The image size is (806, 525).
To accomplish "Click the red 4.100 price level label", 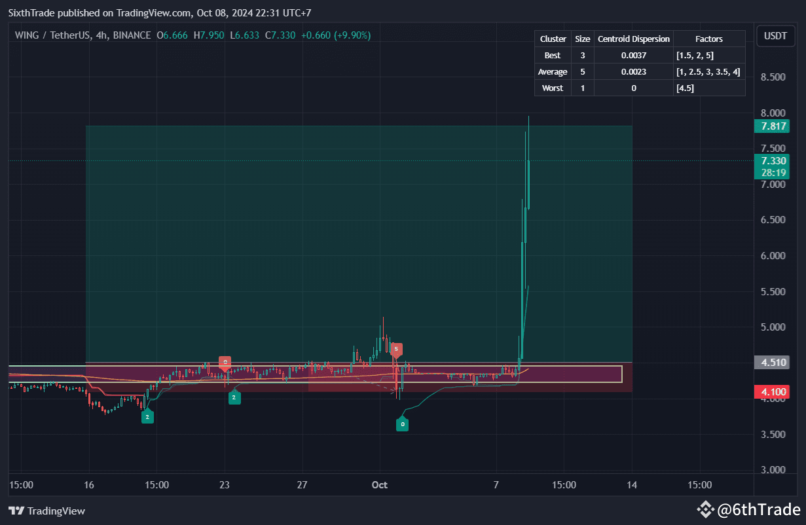I will 772,391.
